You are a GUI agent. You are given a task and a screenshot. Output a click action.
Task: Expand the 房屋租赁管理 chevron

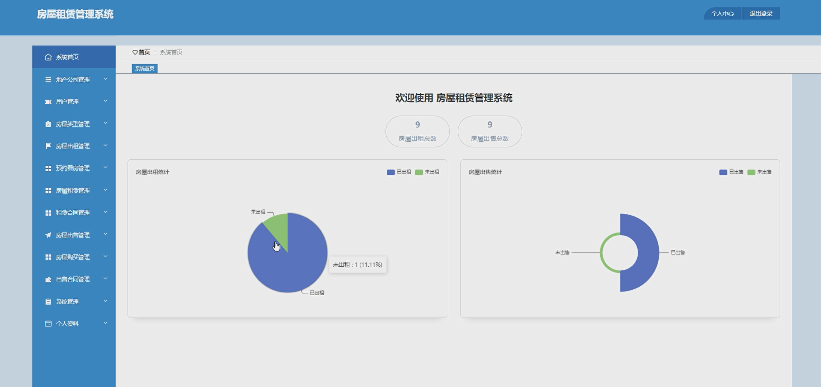tap(106, 190)
